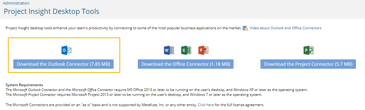
Task: Click the Microsoft Project icon
Action: pos(308,50)
